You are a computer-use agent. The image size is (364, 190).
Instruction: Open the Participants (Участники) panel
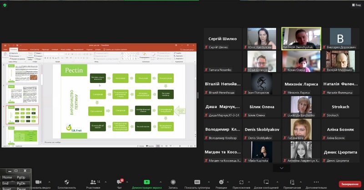pos(93,182)
